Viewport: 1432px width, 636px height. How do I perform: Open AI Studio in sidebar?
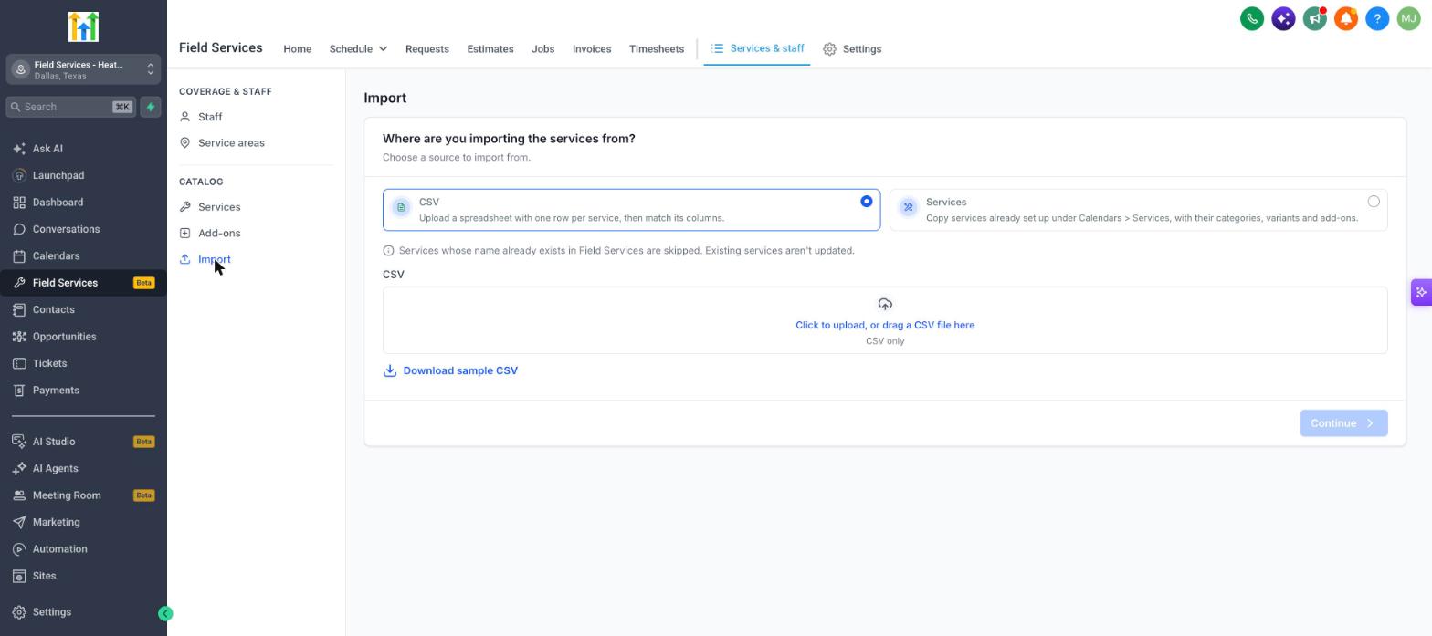[x=83, y=442]
